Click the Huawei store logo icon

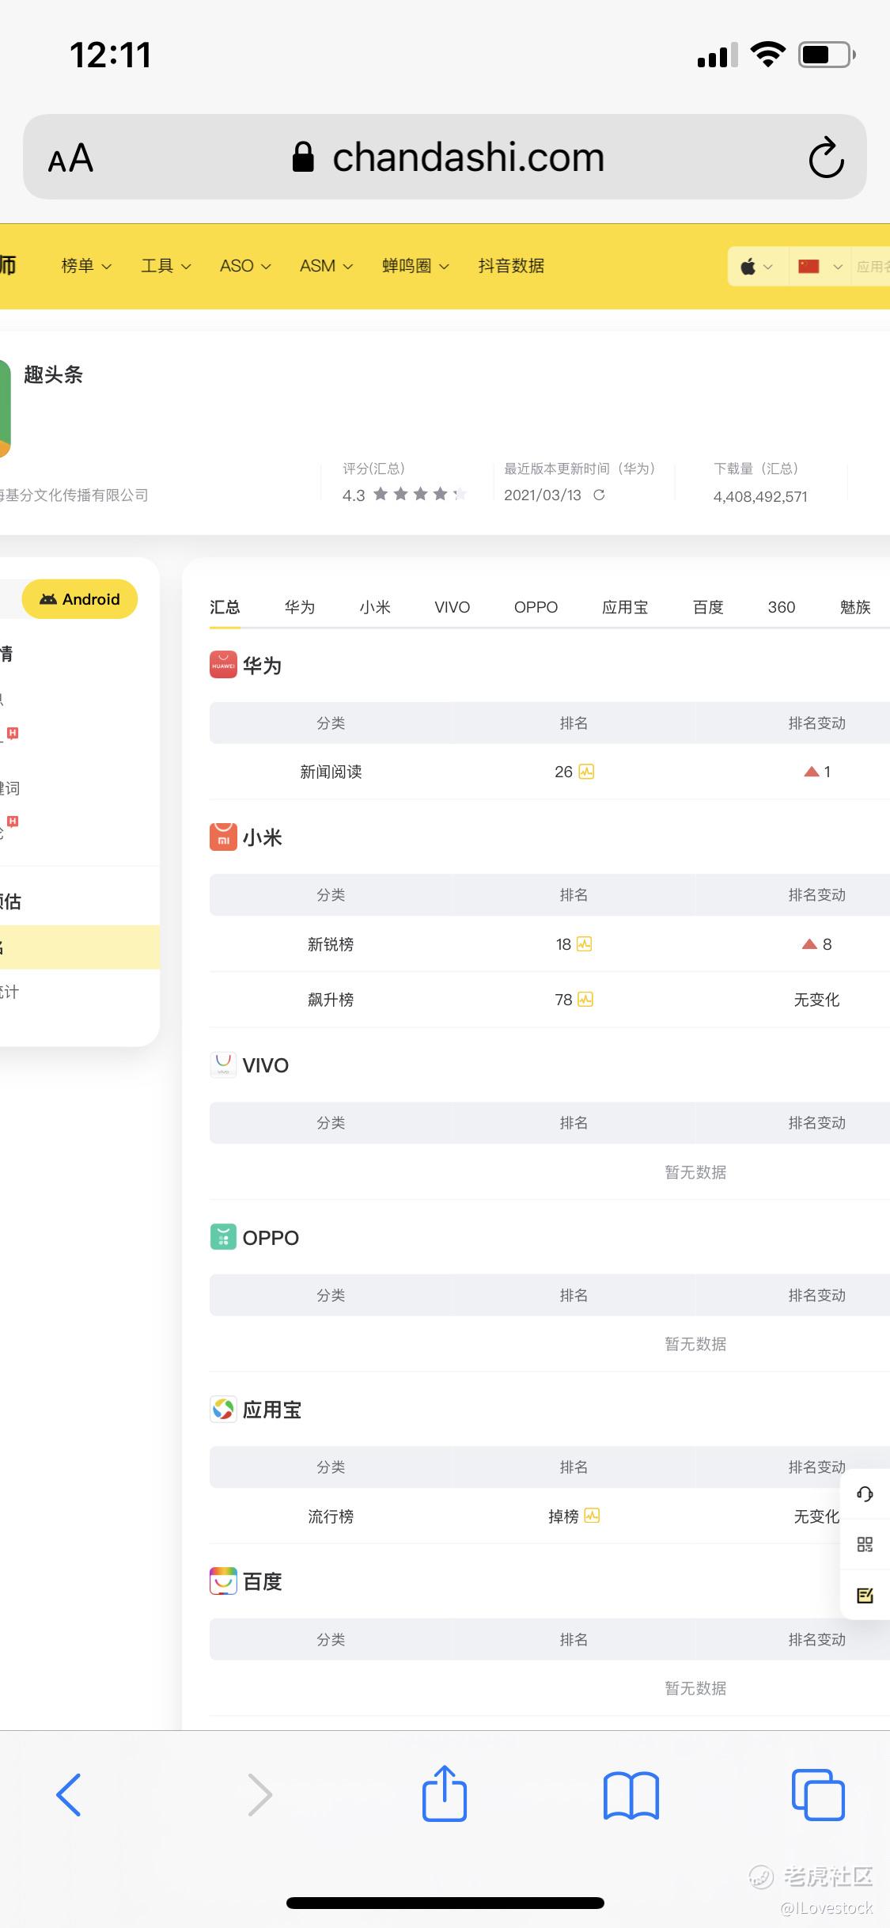(223, 665)
